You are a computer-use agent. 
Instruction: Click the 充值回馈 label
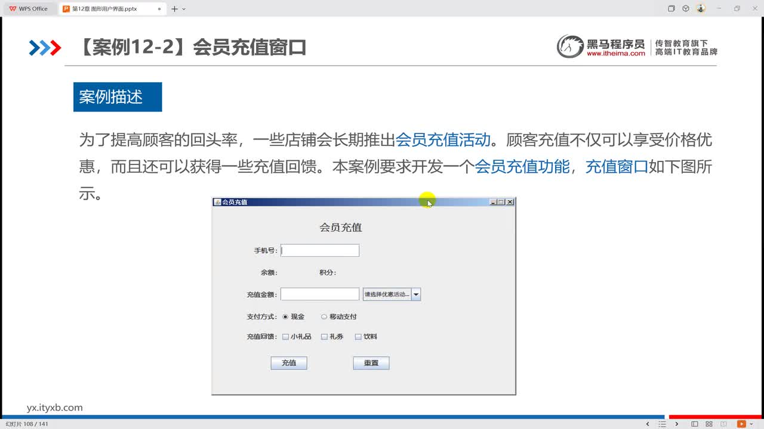pyautogui.click(x=262, y=337)
